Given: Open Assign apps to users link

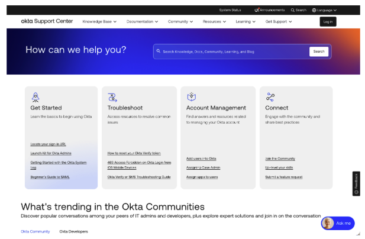Looking at the screenshot, I should pyautogui.click(x=202, y=177).
